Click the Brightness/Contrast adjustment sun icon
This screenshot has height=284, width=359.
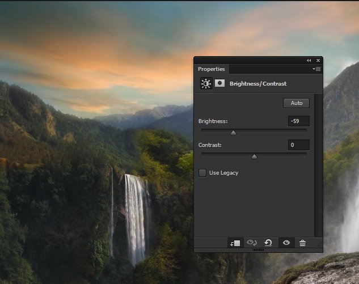point(206,84)
